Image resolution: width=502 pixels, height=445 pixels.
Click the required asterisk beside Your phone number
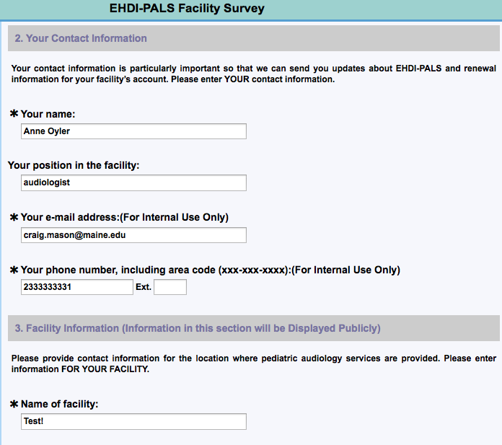coord(14,270)
